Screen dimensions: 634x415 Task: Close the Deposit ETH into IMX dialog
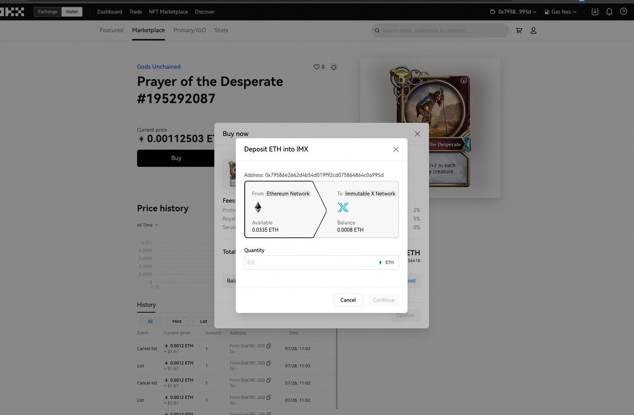[x=396, y=149]
